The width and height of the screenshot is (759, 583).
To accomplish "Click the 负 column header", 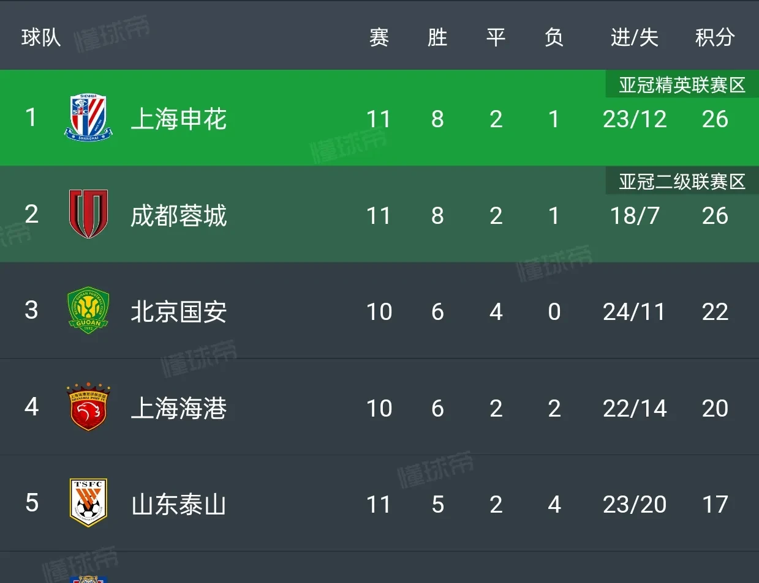I will 554,37.
